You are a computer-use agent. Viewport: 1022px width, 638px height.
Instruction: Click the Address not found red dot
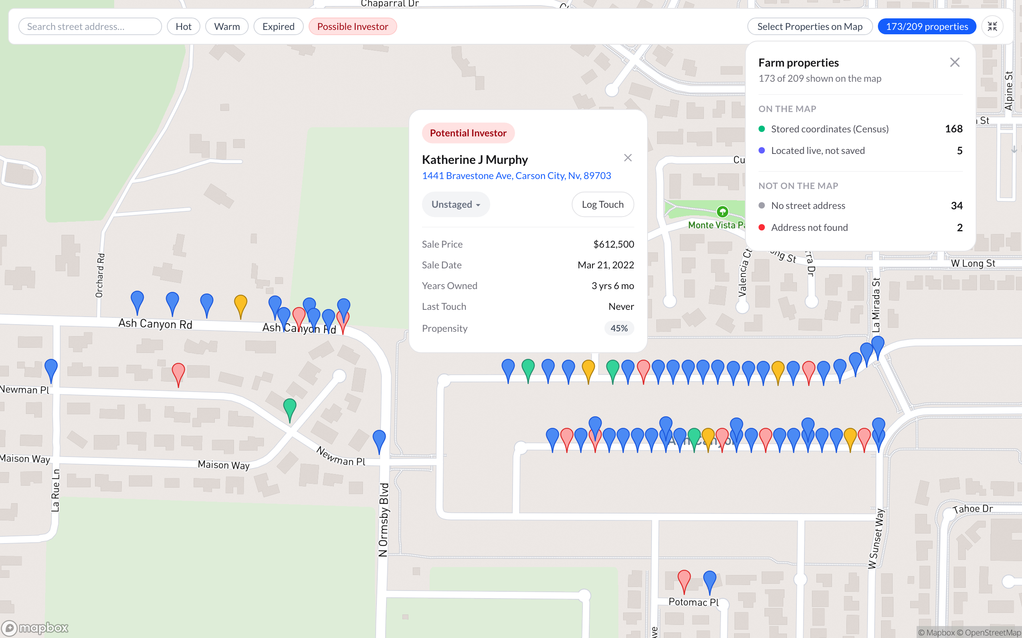coord(762,227)
